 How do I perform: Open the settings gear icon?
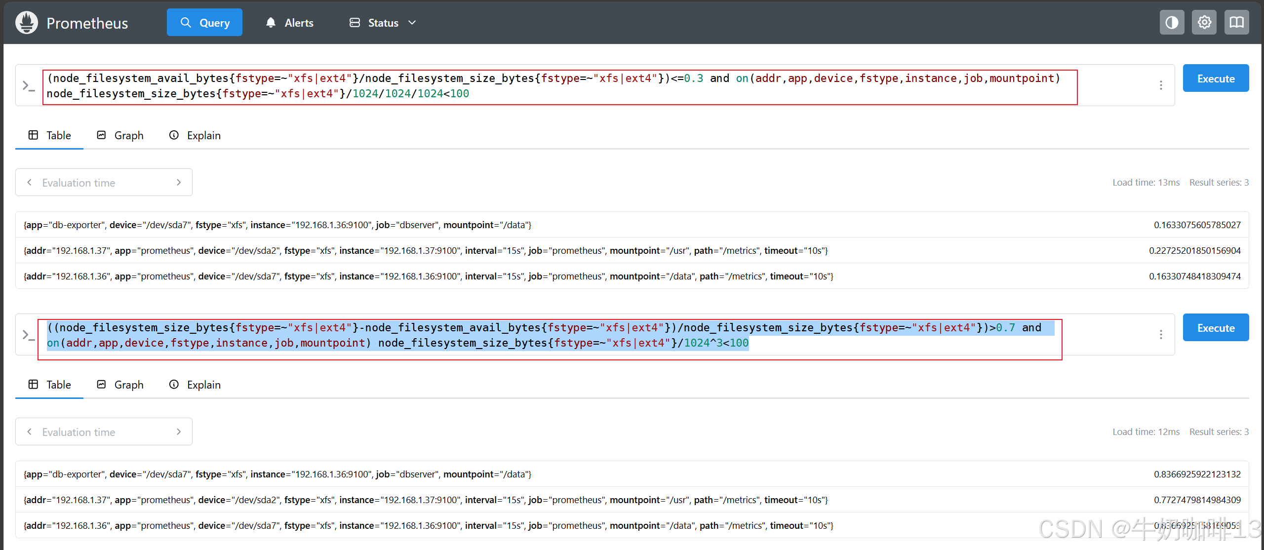[1204, 23]
